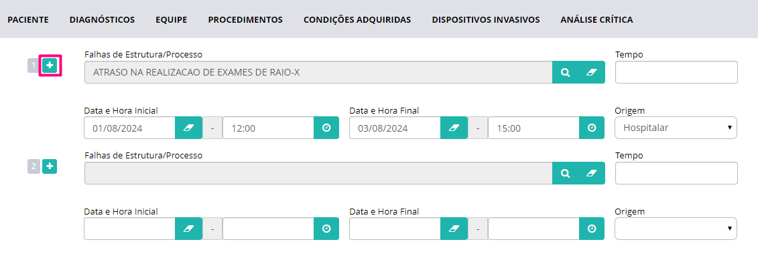Expand the Origem dropdown showing Hospitalar
Screen dimensions: 758x256
tap(676, 128)
